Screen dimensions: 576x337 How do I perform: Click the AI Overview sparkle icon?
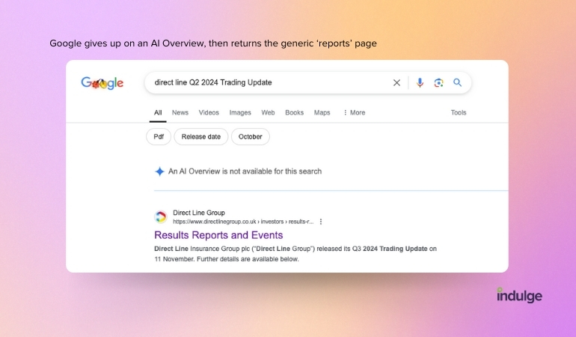coord(159,171)
